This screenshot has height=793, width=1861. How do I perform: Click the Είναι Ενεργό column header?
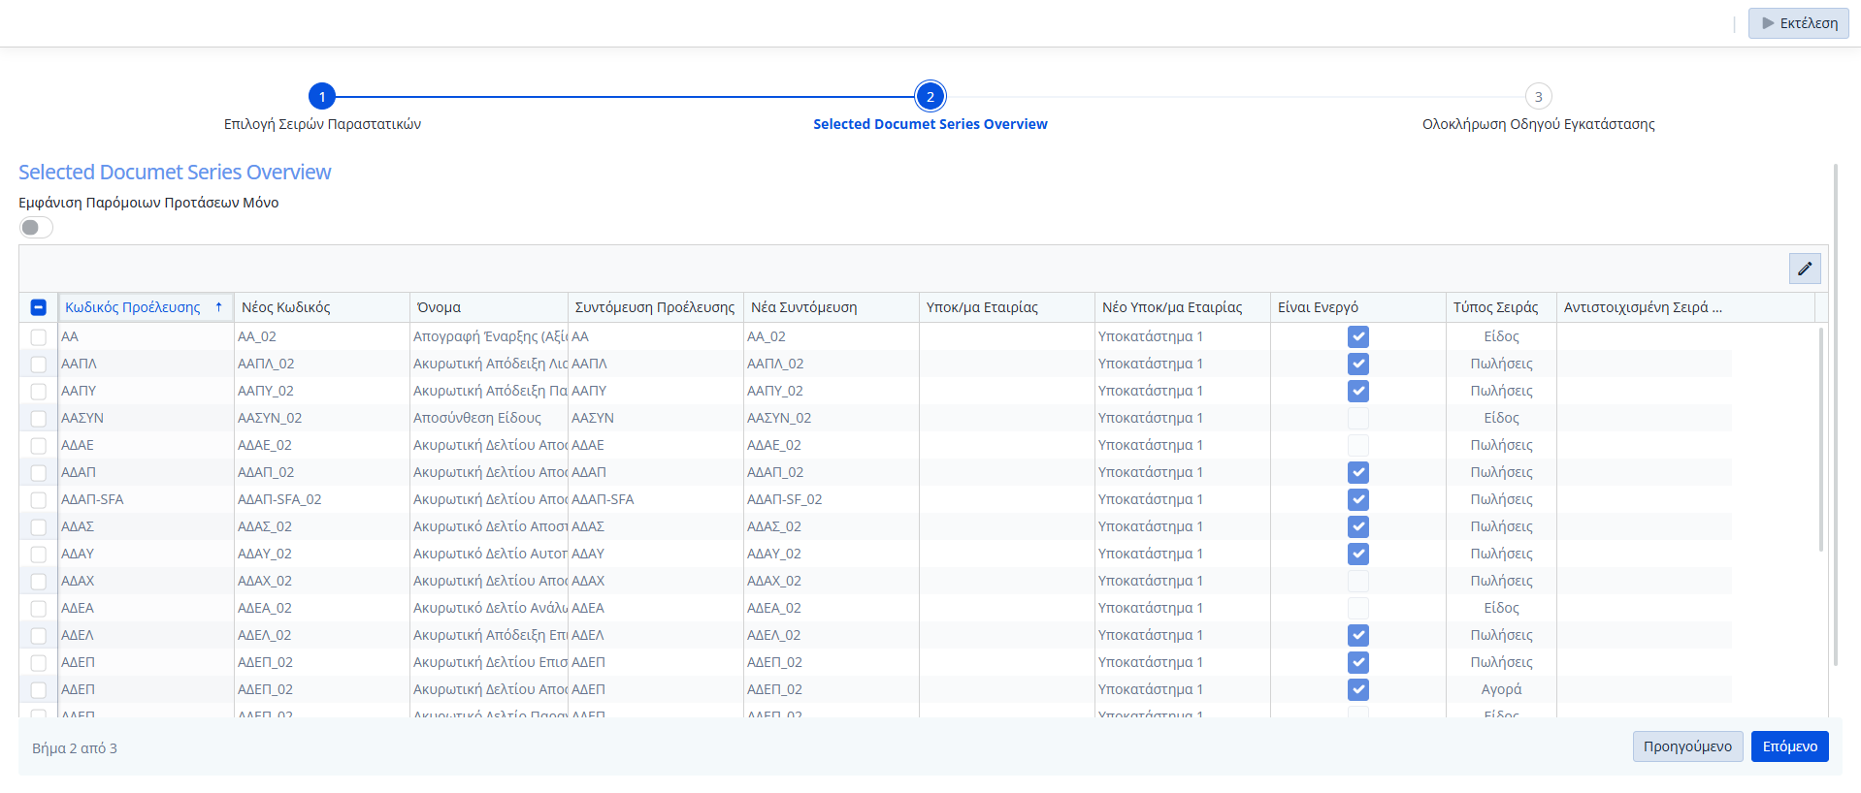click(x=1318, y=307)
